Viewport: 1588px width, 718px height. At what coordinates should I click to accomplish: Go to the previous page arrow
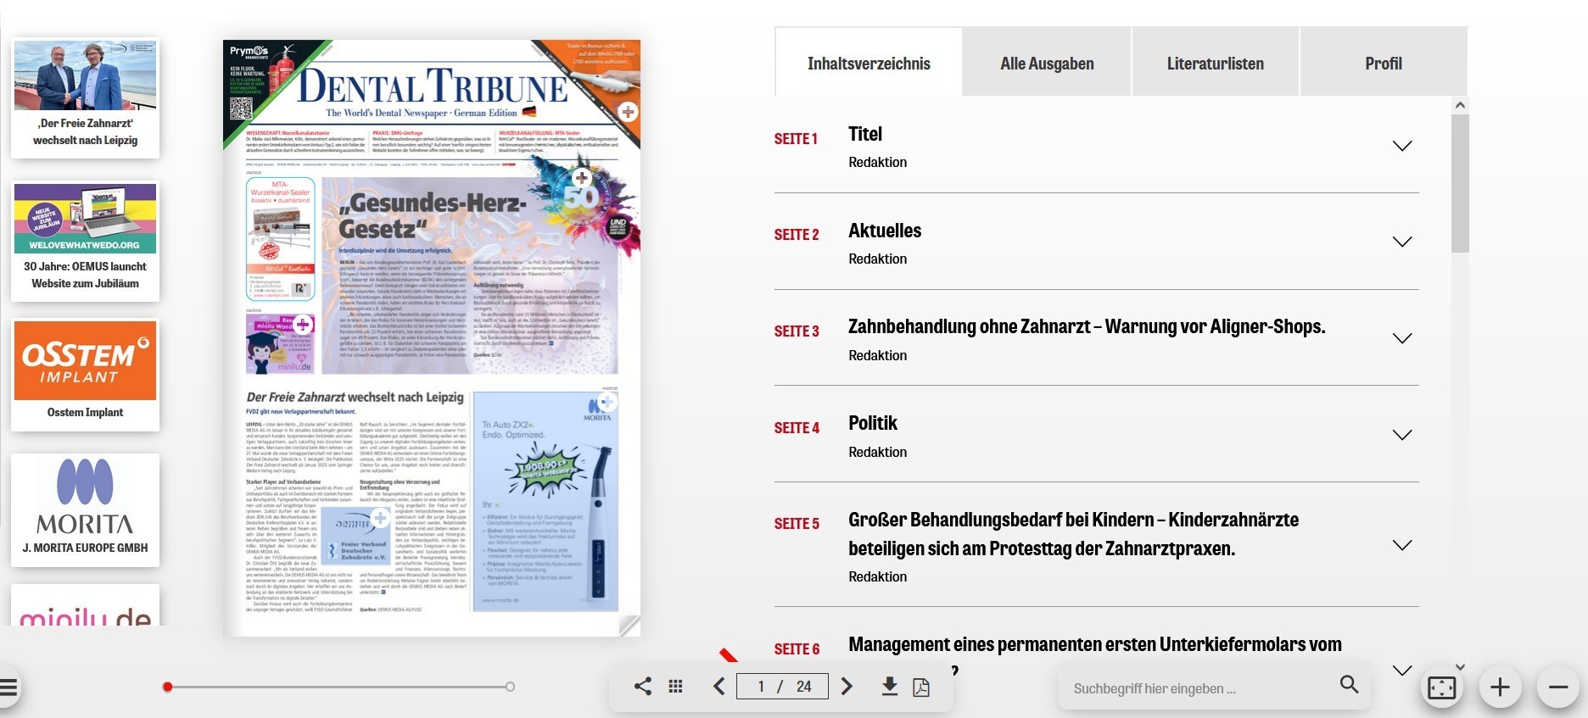719,686
